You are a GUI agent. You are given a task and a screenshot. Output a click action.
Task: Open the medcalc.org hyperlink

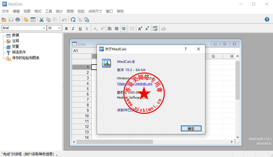tap(135, 84)
